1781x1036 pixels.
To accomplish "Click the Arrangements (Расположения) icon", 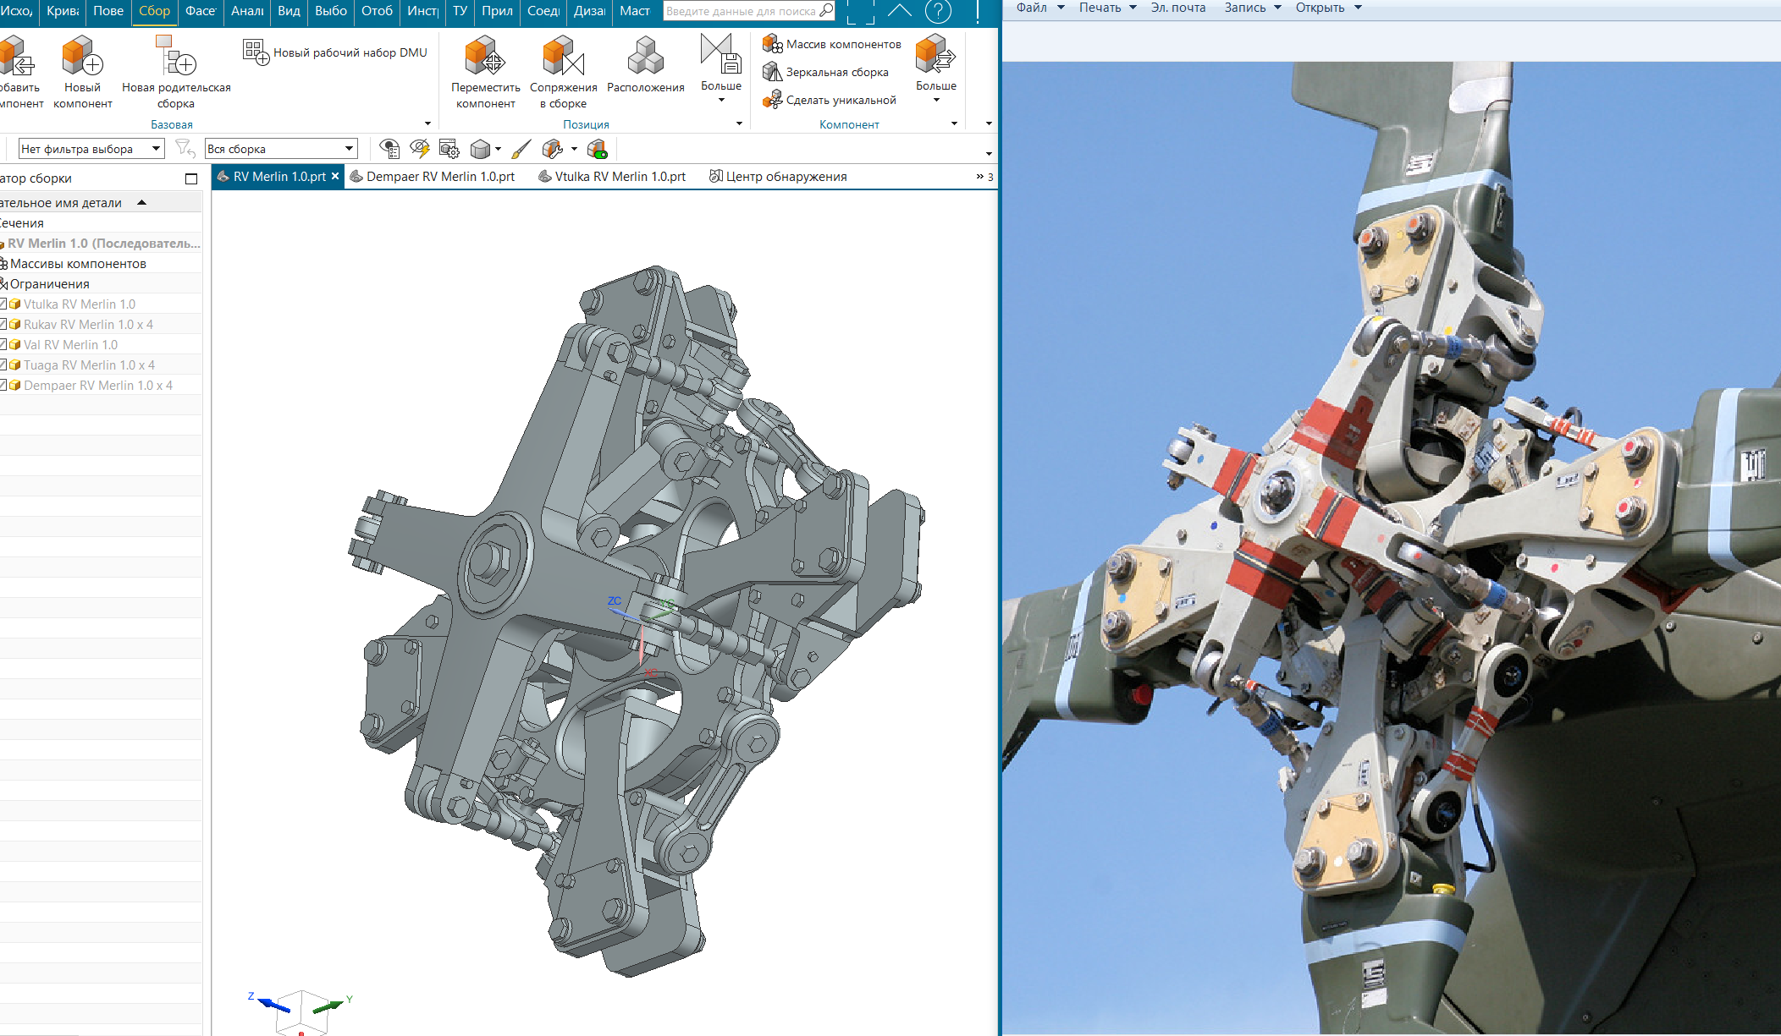I will 645,56.
